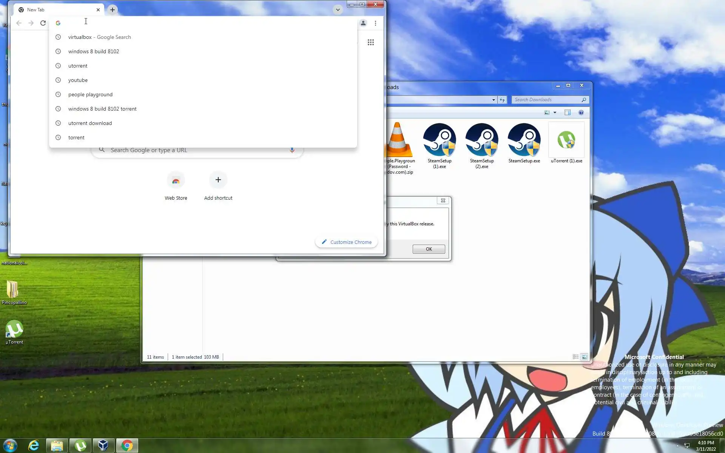Screen dimensions: 725x453
Task: Click the Search Downloads field
Action: 547,100
